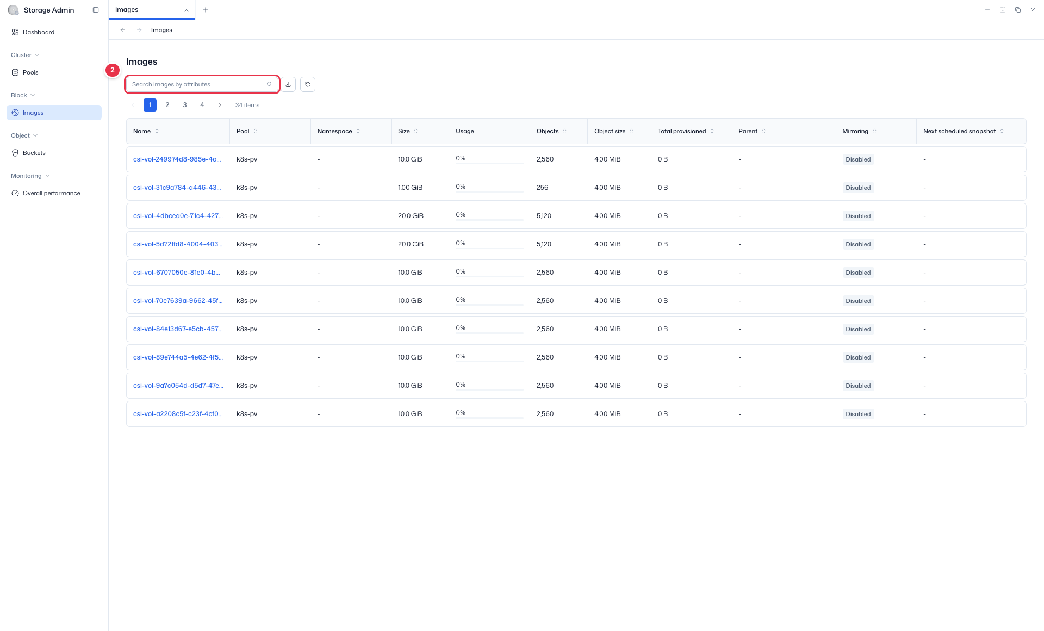This screenshot has height=631, width=1044.
Task: Click usage bar of csi-vol-89e744a5 row
Action: coord(489,361)
